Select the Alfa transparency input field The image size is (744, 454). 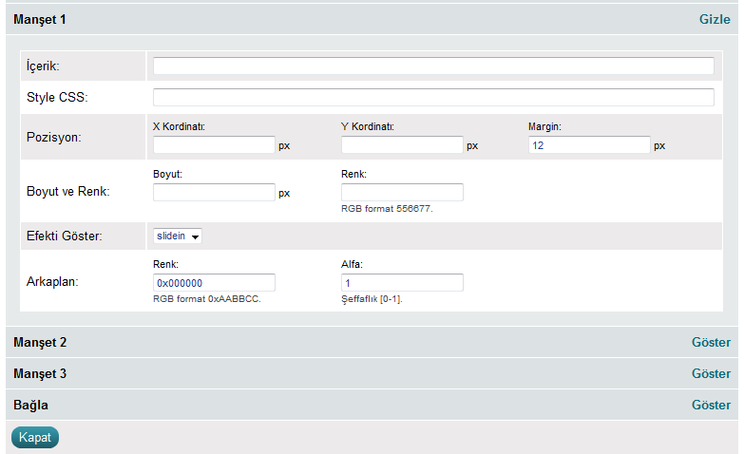402,283
